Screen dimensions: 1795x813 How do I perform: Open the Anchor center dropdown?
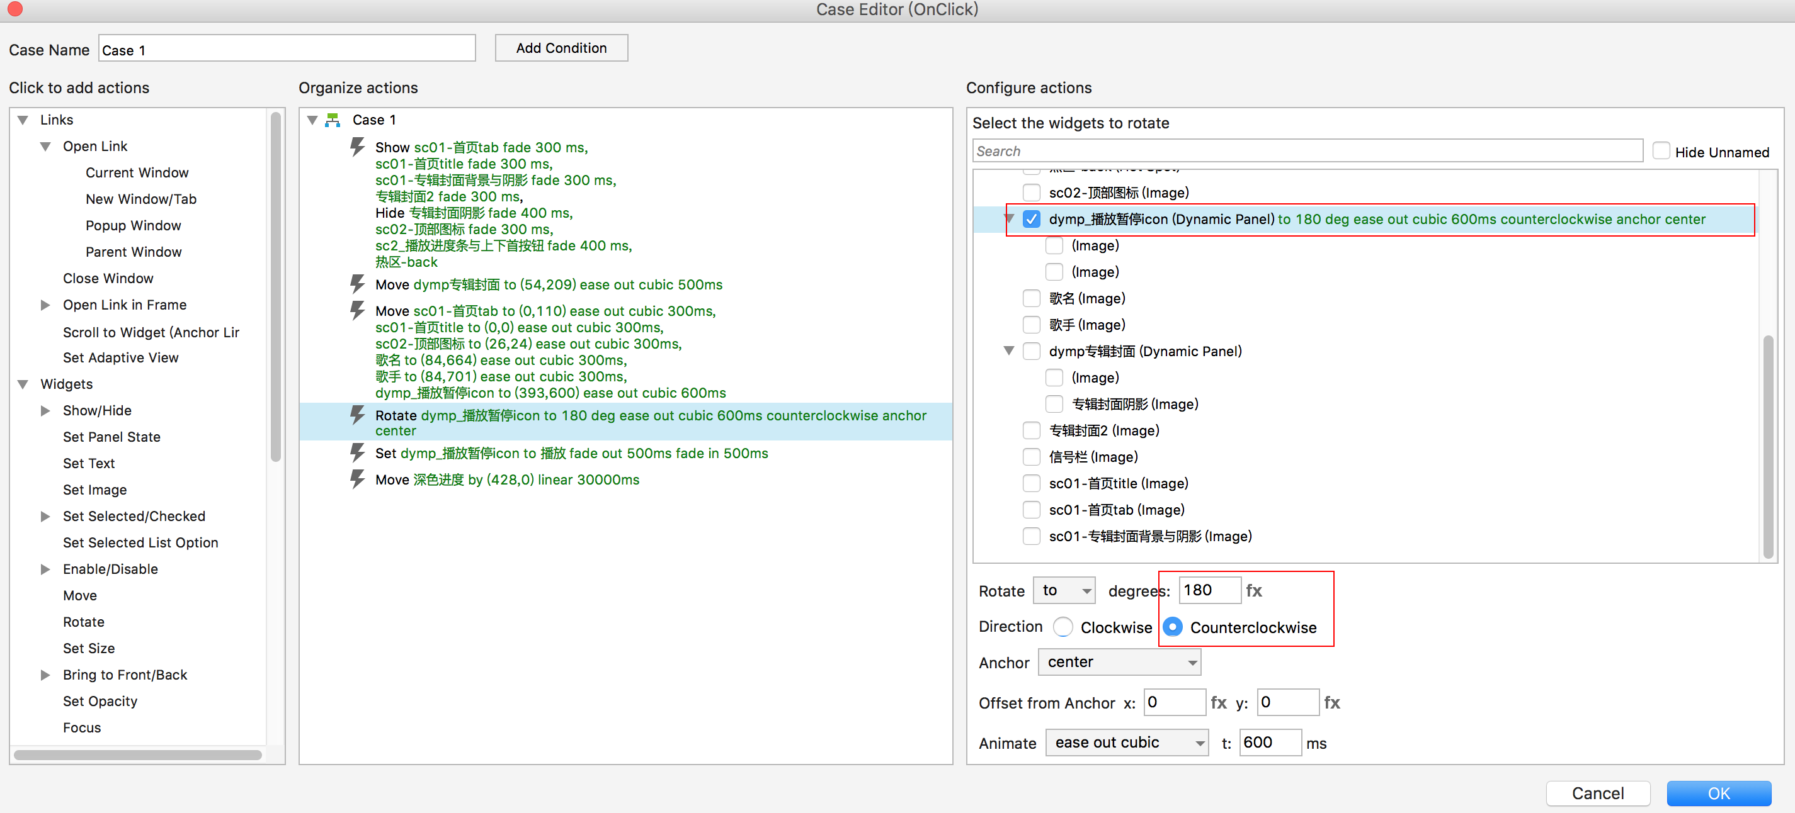click(x=1119, y=662)
